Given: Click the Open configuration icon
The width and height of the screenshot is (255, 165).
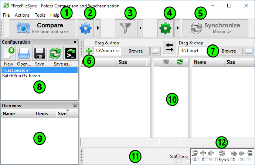Looking at the screenshot, I should click(24, 53).
